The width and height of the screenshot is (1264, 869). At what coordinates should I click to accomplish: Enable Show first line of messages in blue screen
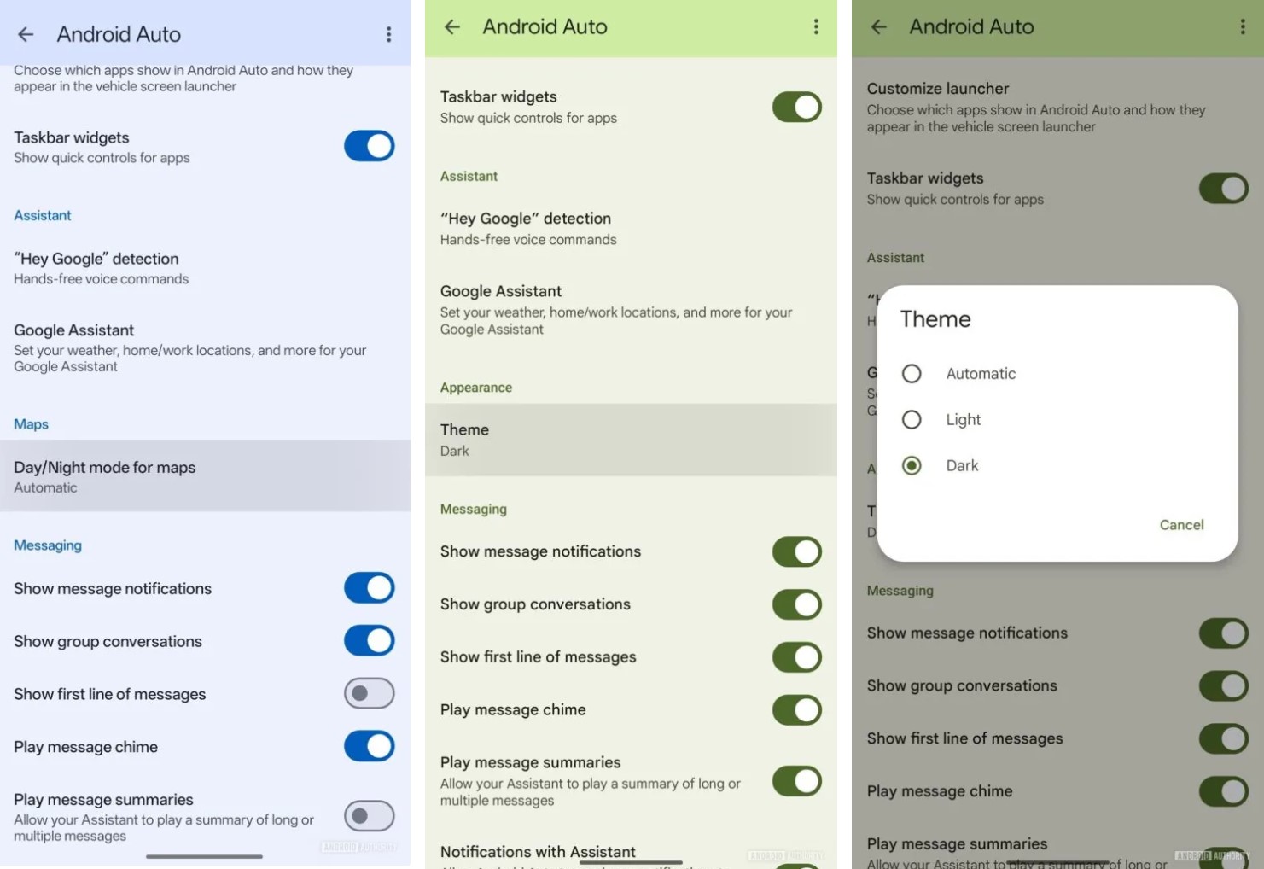(x=370, y=694)
